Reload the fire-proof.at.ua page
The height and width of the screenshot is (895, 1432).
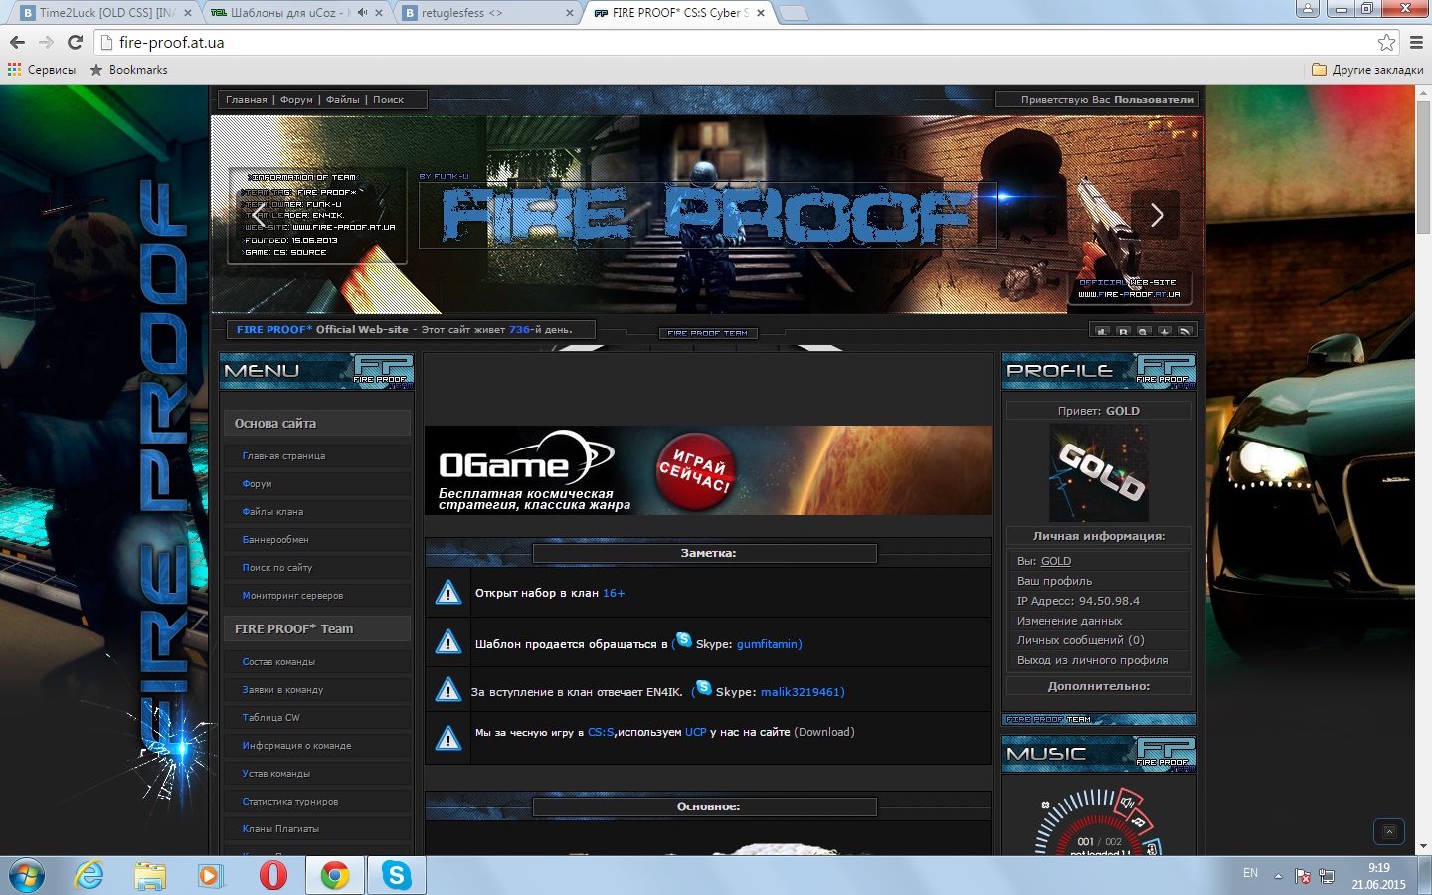75,42
